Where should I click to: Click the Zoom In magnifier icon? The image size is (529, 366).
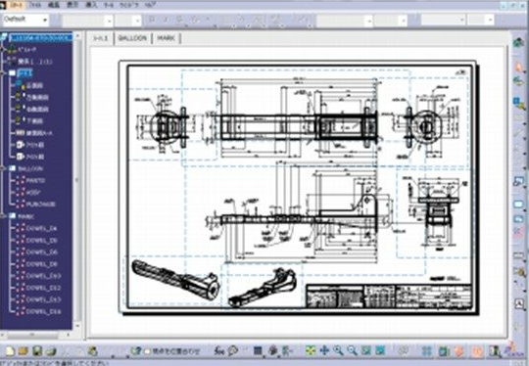(x=338, y=350)
